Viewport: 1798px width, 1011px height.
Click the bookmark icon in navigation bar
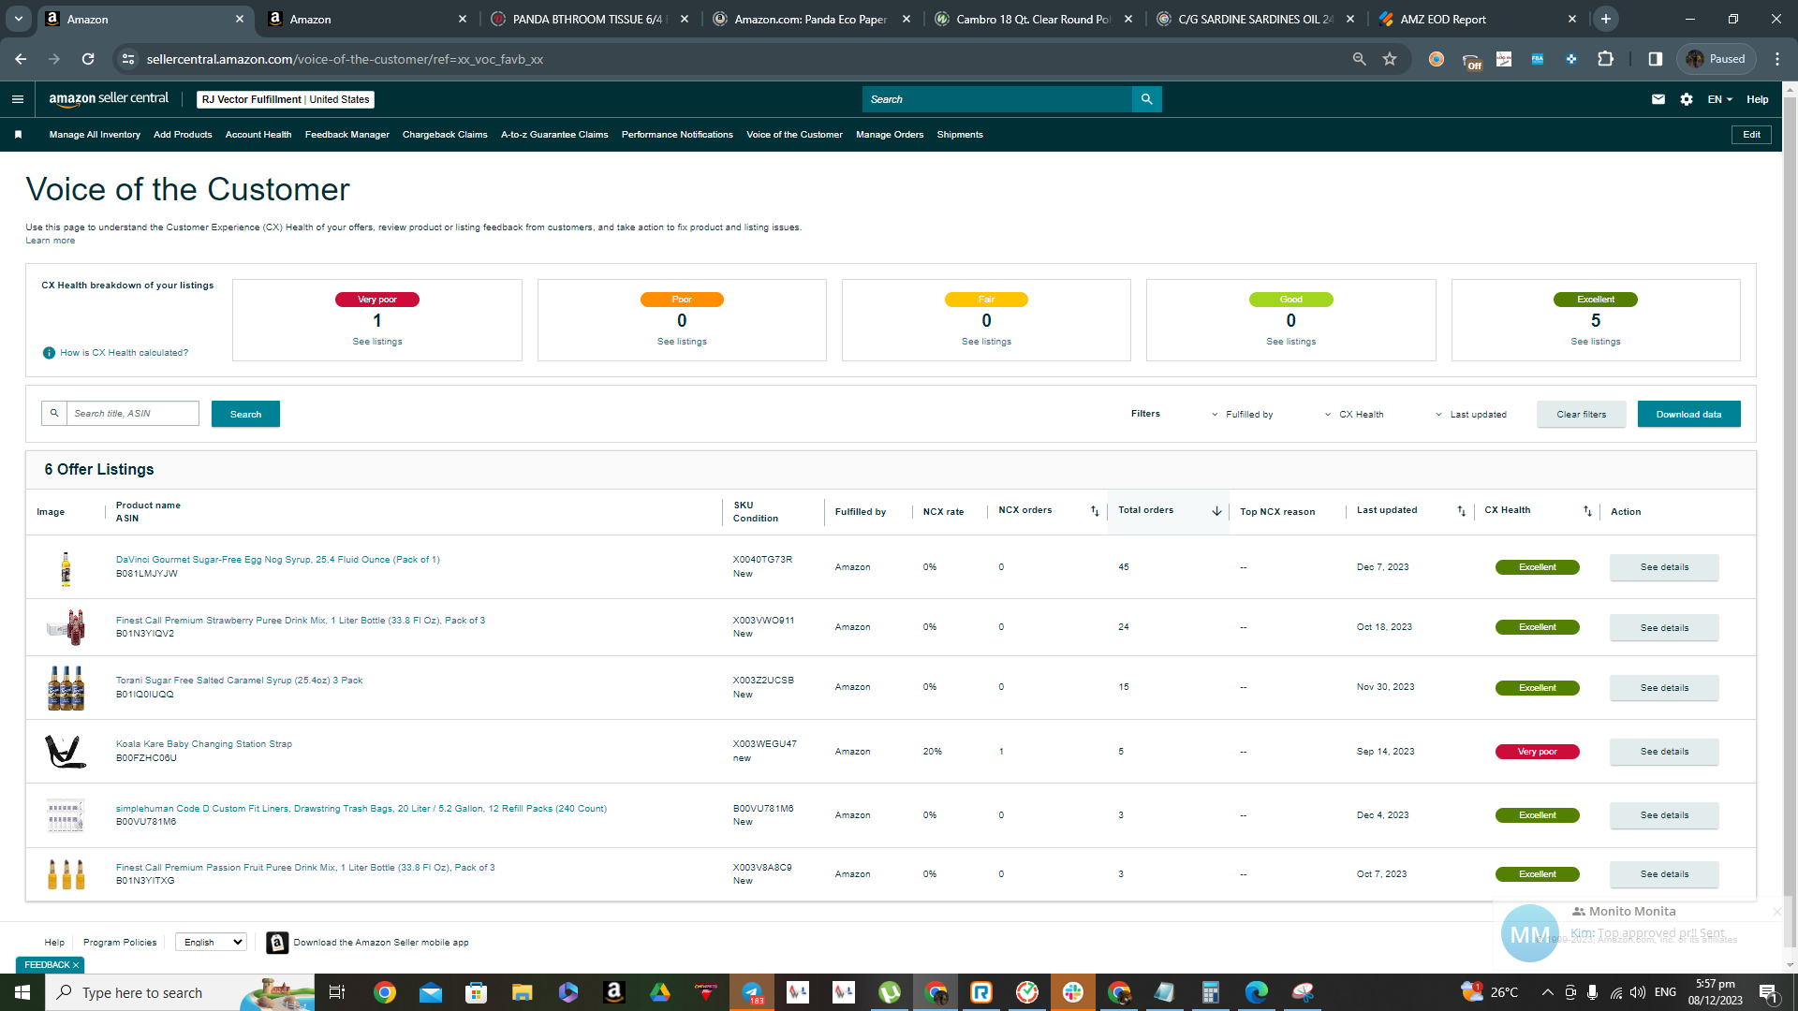pos(18,135)
